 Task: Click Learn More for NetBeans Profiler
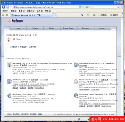pyautogui.click(x=95, y=90)
